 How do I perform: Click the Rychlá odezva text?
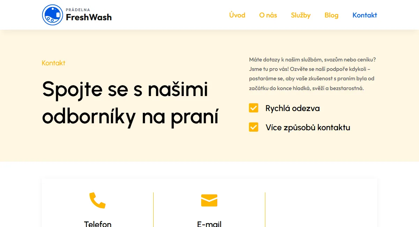pos(293,108)
